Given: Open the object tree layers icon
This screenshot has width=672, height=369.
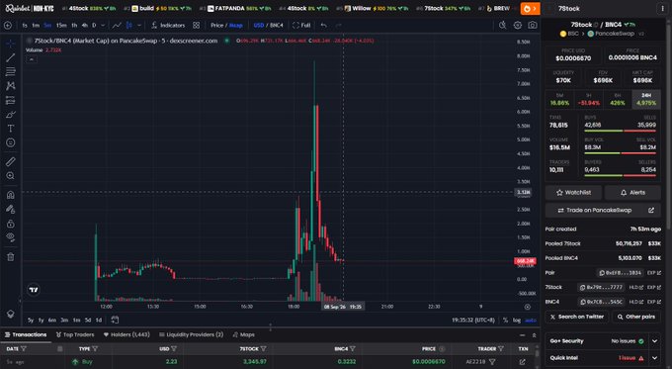Looking at the screenshot, I should point(10,314).
